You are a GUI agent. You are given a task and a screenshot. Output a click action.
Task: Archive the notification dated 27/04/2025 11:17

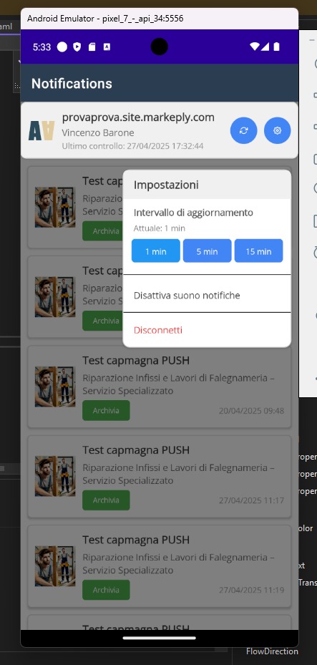click(106, 500)
